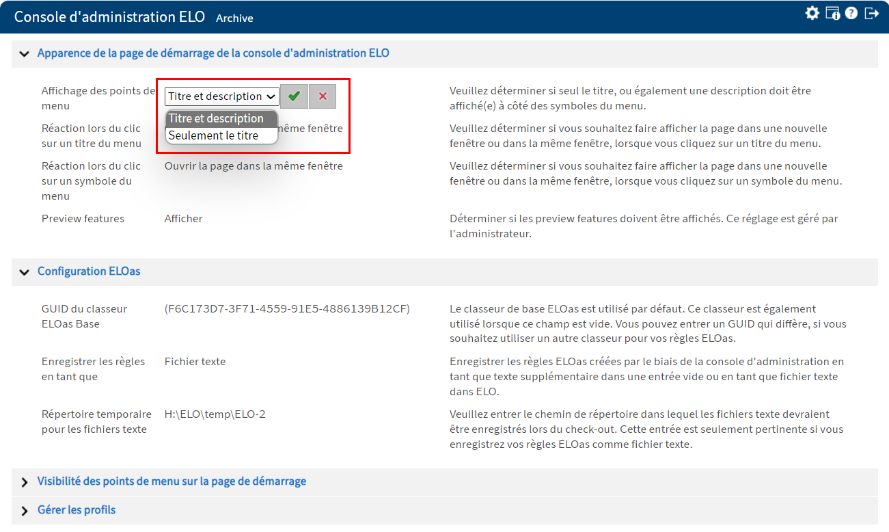Click the 'GUID du classeur ELOas Base' label
Image resolution: width=889 pixels, height=532 pixels.
pos(84,317)
